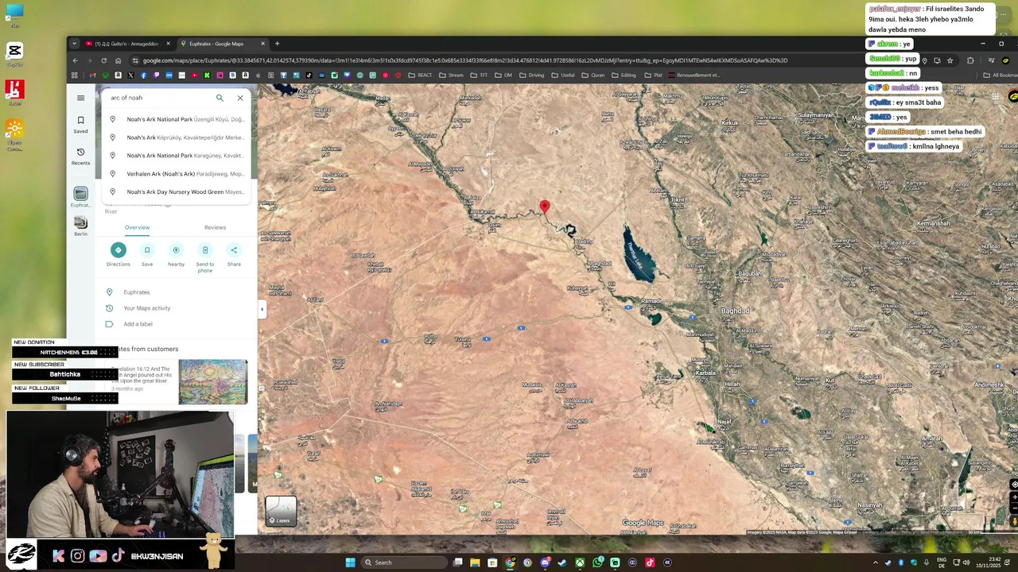This screenshot has width=1018, height=572.
Task: Select Noah's Ark Day Nursery suggestion
Action: tap(177, 192)
